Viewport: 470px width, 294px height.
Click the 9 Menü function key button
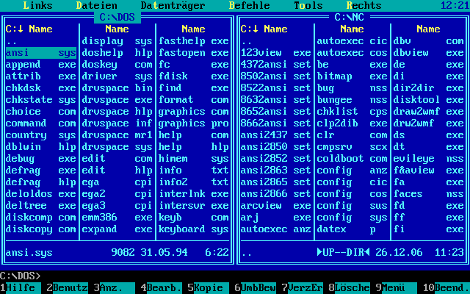[397, 288]
